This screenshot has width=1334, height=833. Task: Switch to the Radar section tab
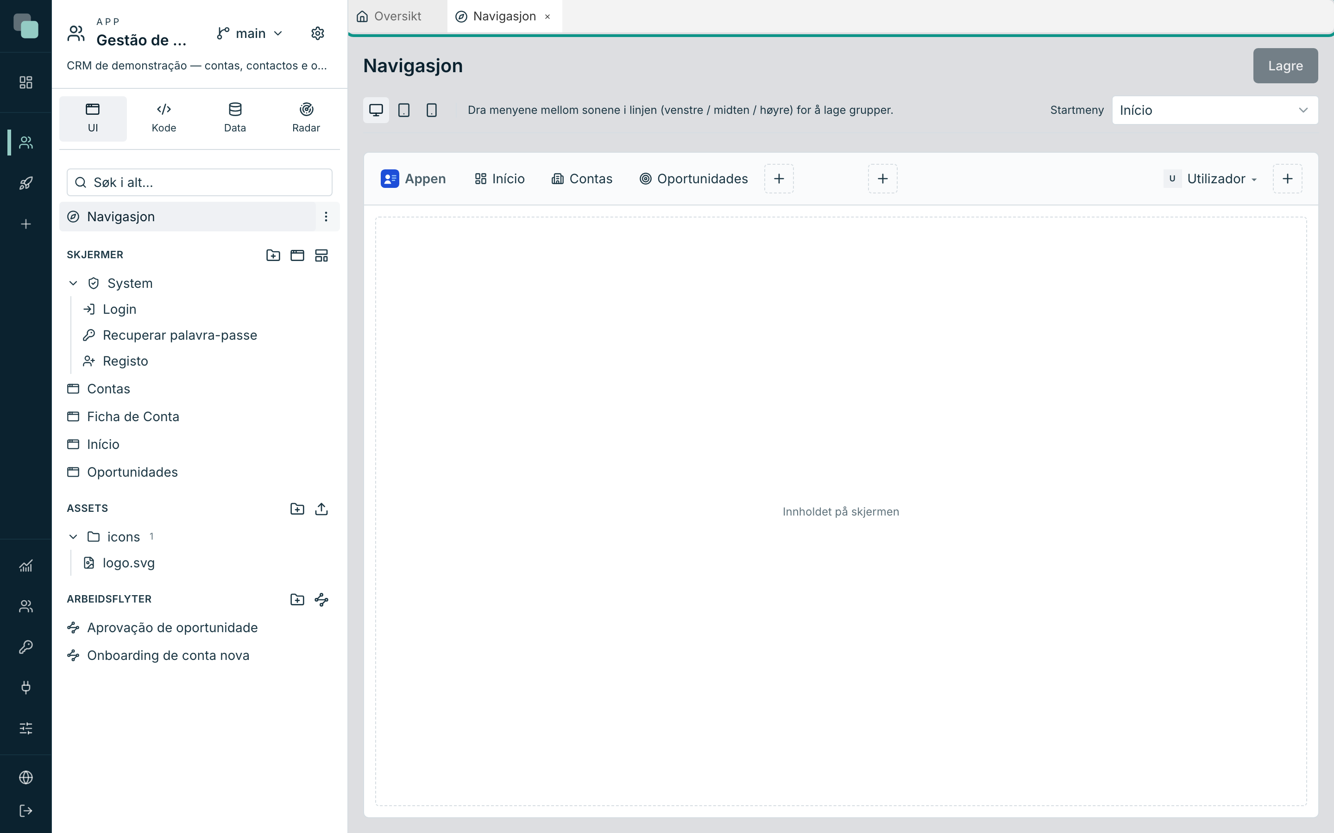click(x=306, y=118)
